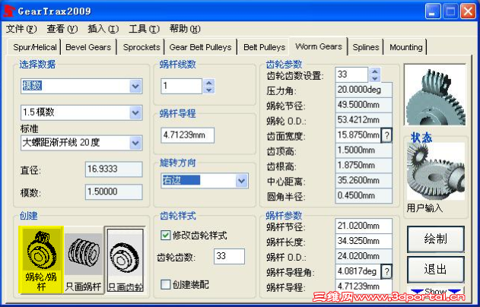Click the 蜗杆线数 value field

[181, 86]
